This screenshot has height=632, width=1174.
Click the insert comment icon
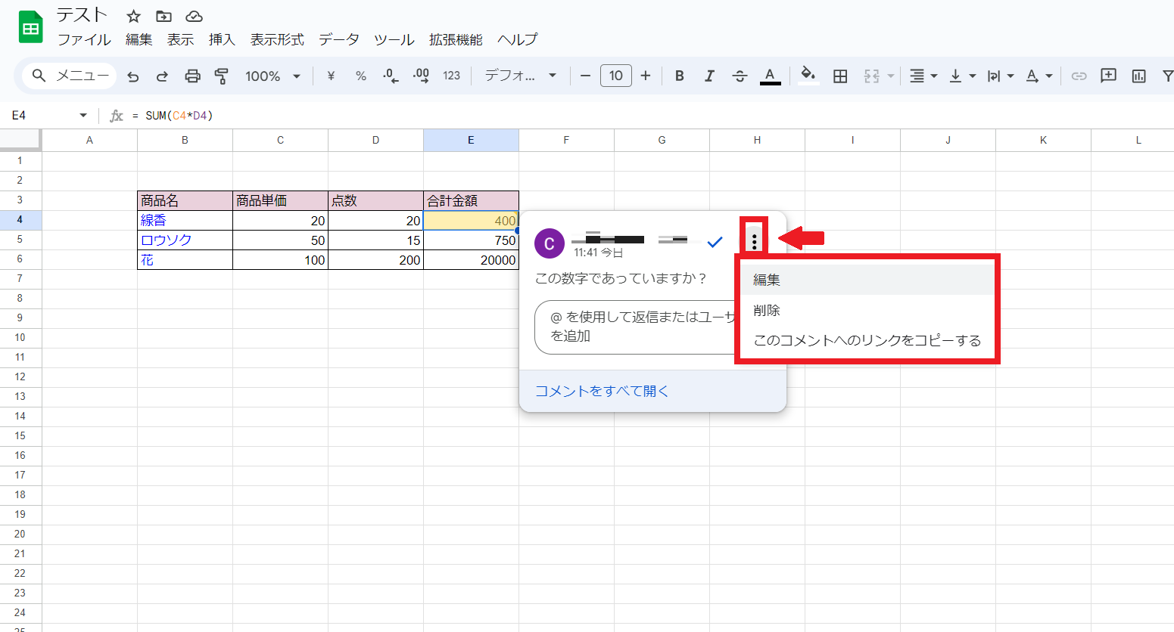[x=1108, y=76]
